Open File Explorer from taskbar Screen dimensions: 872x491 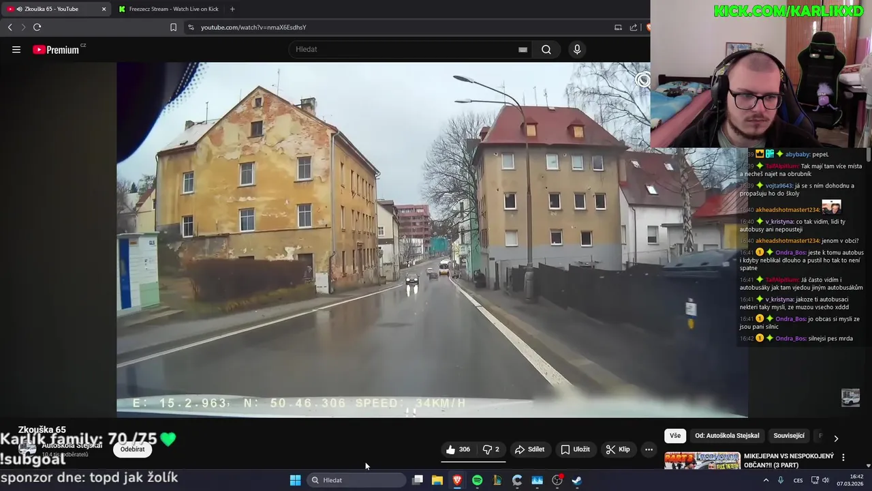pyautogui.click(x=437, y=480)
